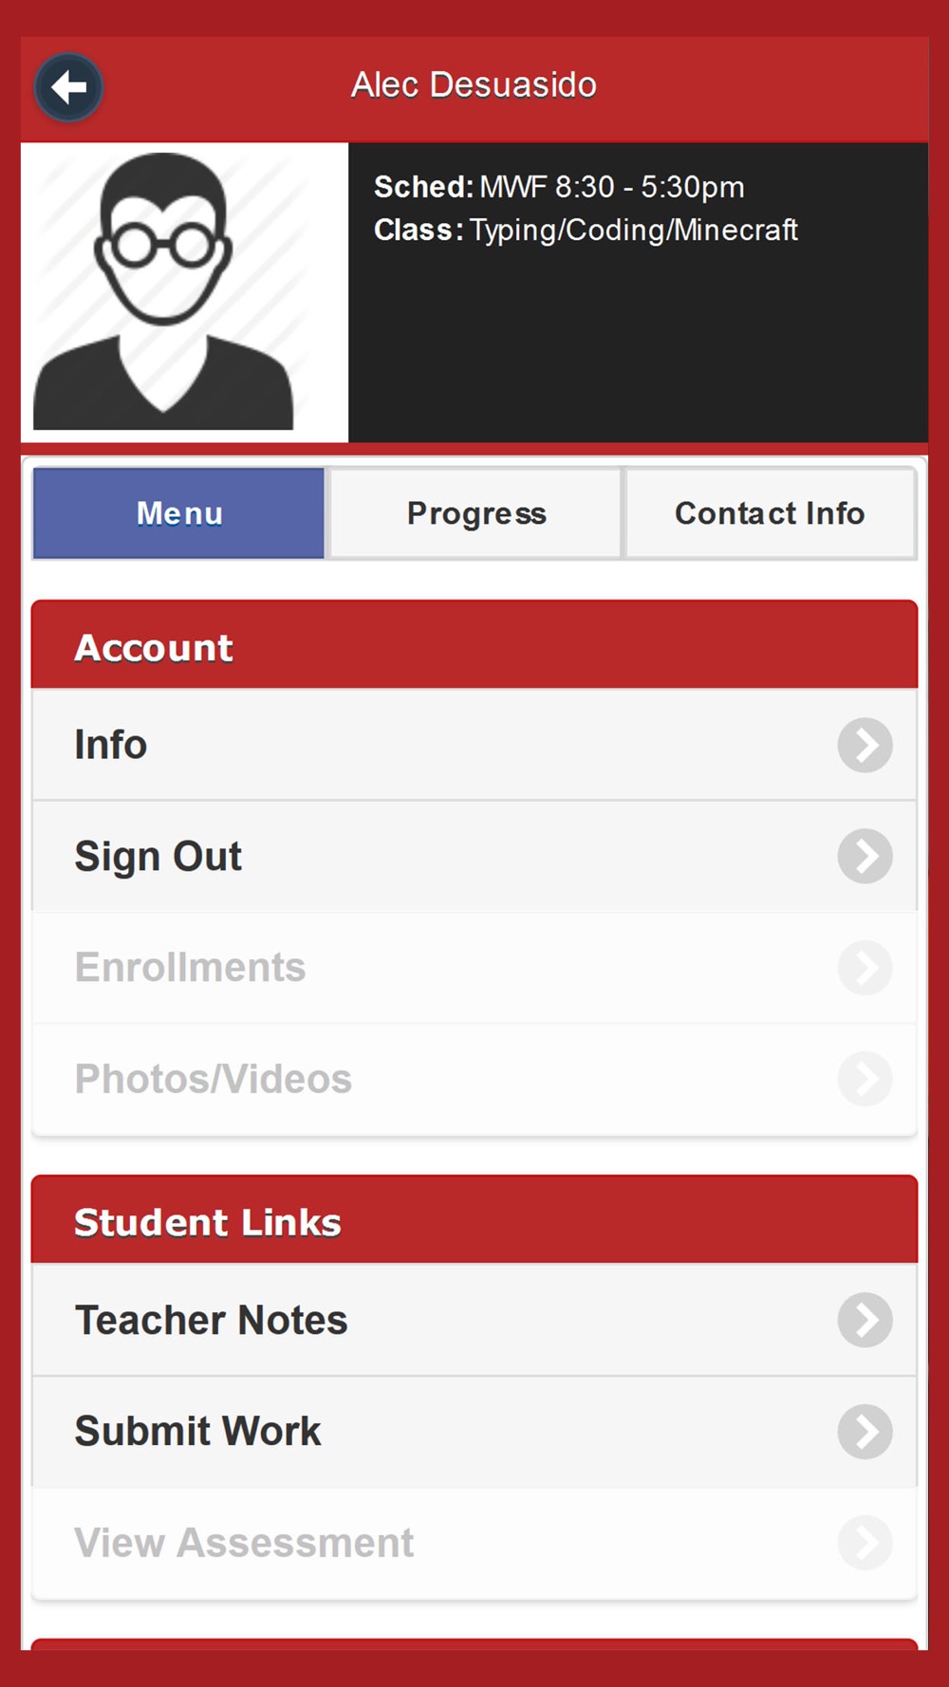
Task: Open the Submit Work link
Action: (474, 1431)
